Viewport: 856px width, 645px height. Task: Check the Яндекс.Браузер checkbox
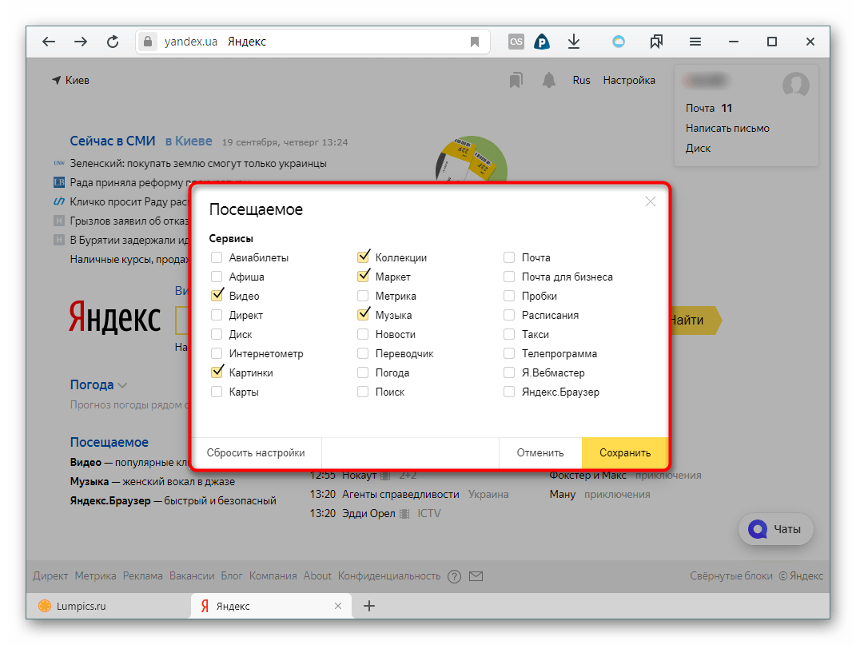click(x=509, y=392)
